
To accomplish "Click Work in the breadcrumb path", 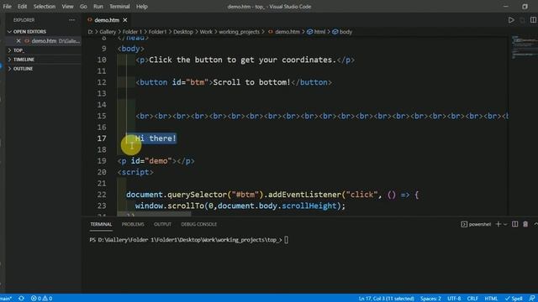I will pos(206,32).
